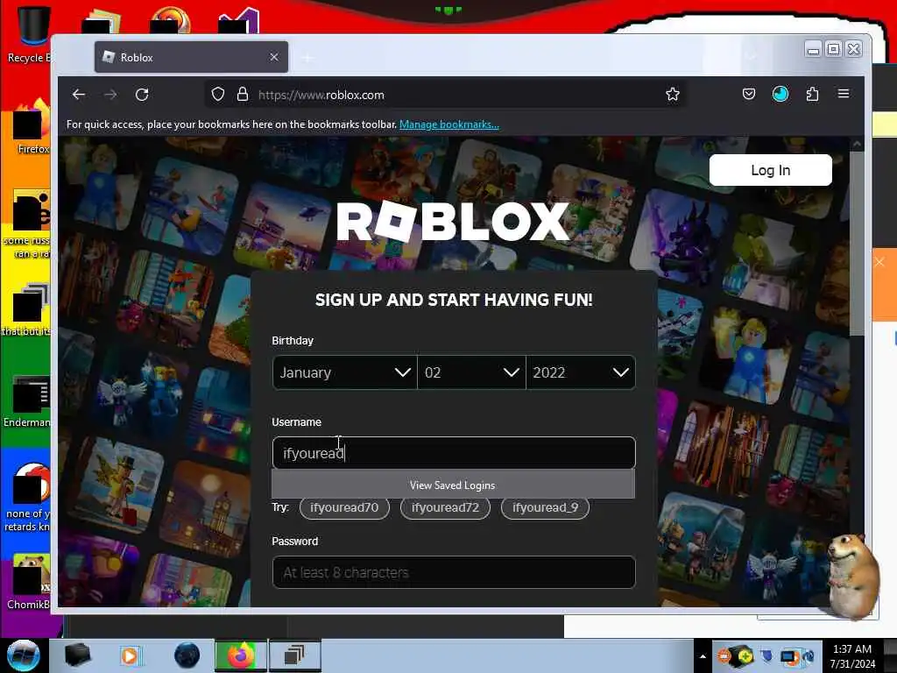Open the birthday month dropdown January
The width and height of the screenshot is (897, 673).
(x=345, y=372)
